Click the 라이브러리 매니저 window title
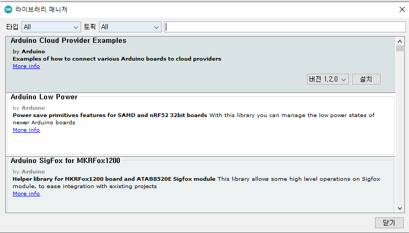This screenshot has width=409, height=233. (41, 9)
